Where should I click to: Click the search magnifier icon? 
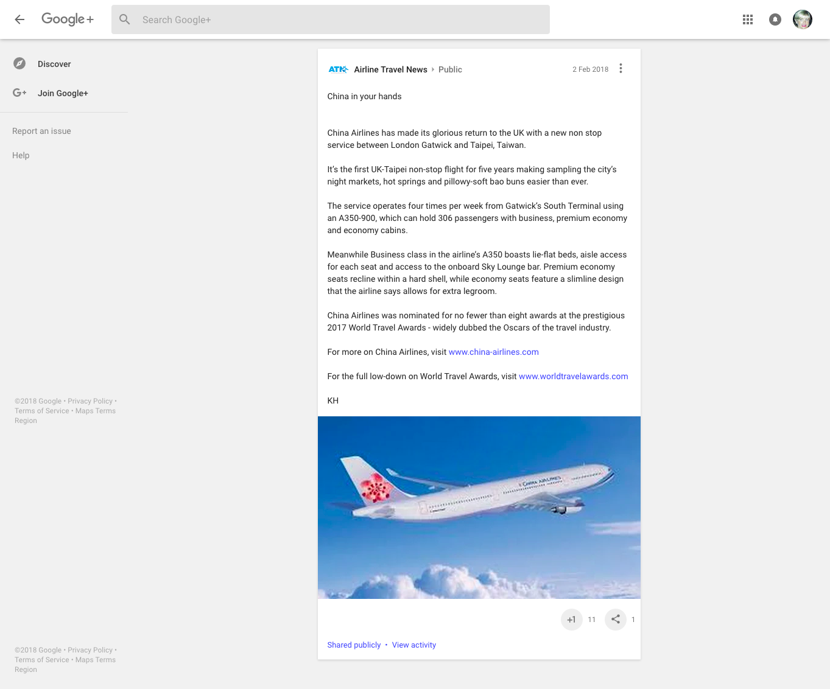click(x=125, y=19)
